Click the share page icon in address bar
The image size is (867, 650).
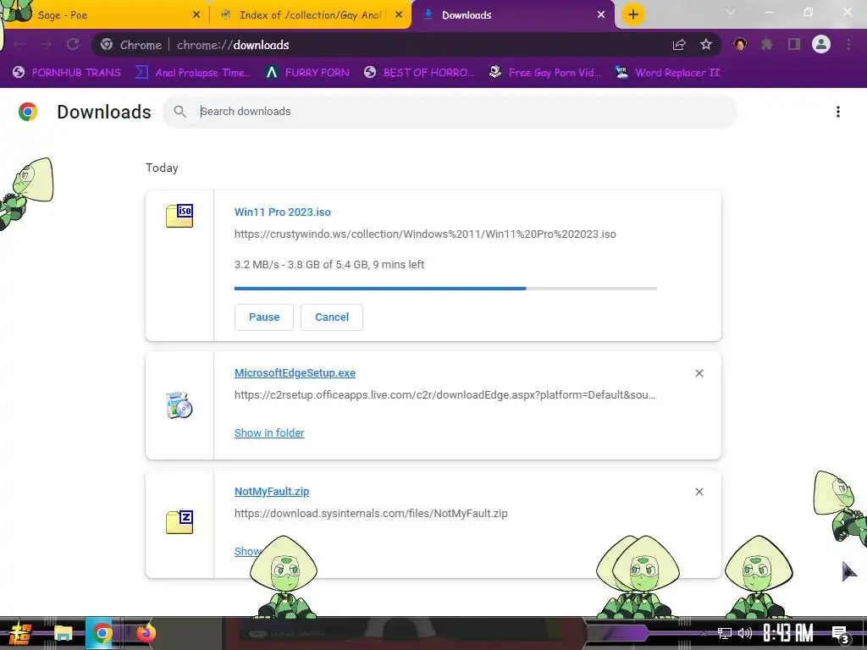coord(679,45)
